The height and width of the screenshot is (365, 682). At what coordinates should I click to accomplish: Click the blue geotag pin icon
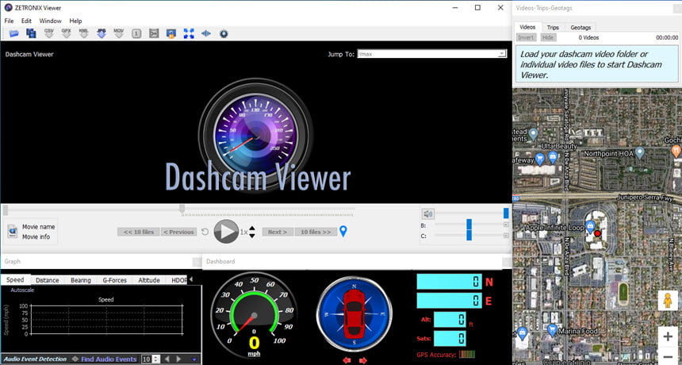[x=343, y=232]
